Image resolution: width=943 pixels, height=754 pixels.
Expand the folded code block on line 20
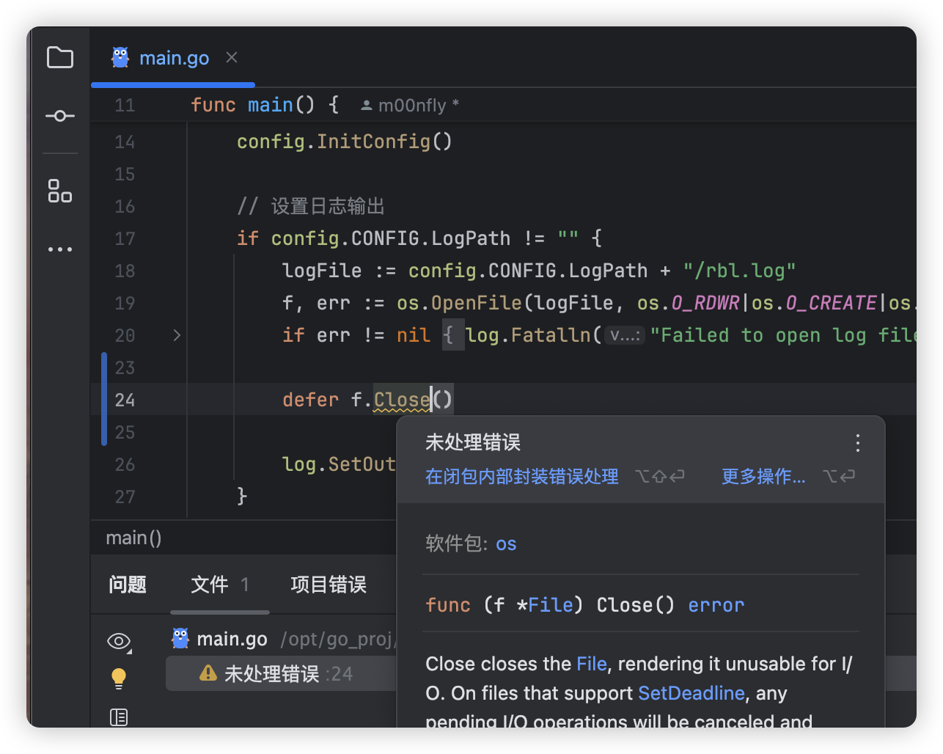[177, 335]
